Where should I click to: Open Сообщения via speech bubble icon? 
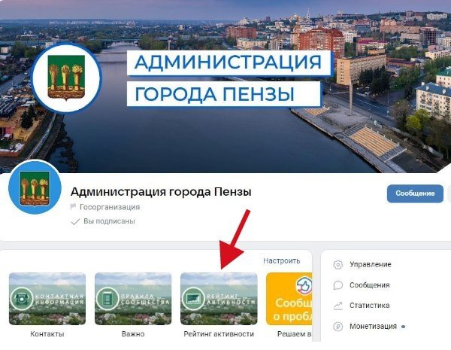point(338,285)
